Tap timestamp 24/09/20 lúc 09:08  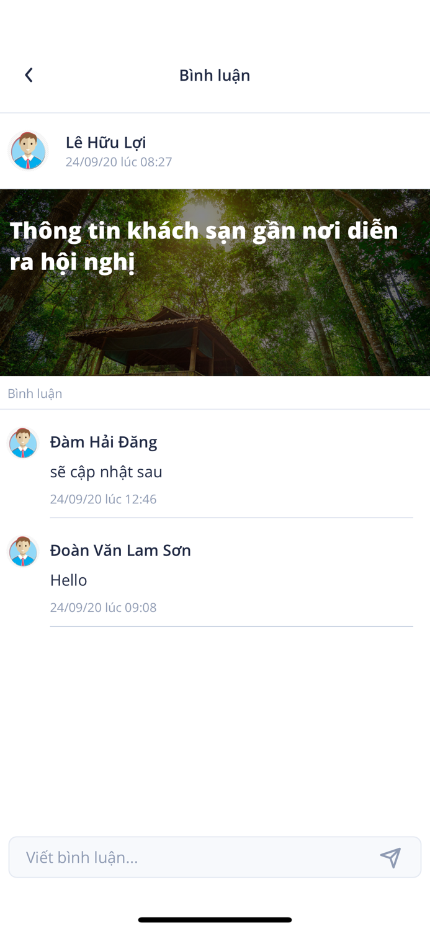[103, 607]
